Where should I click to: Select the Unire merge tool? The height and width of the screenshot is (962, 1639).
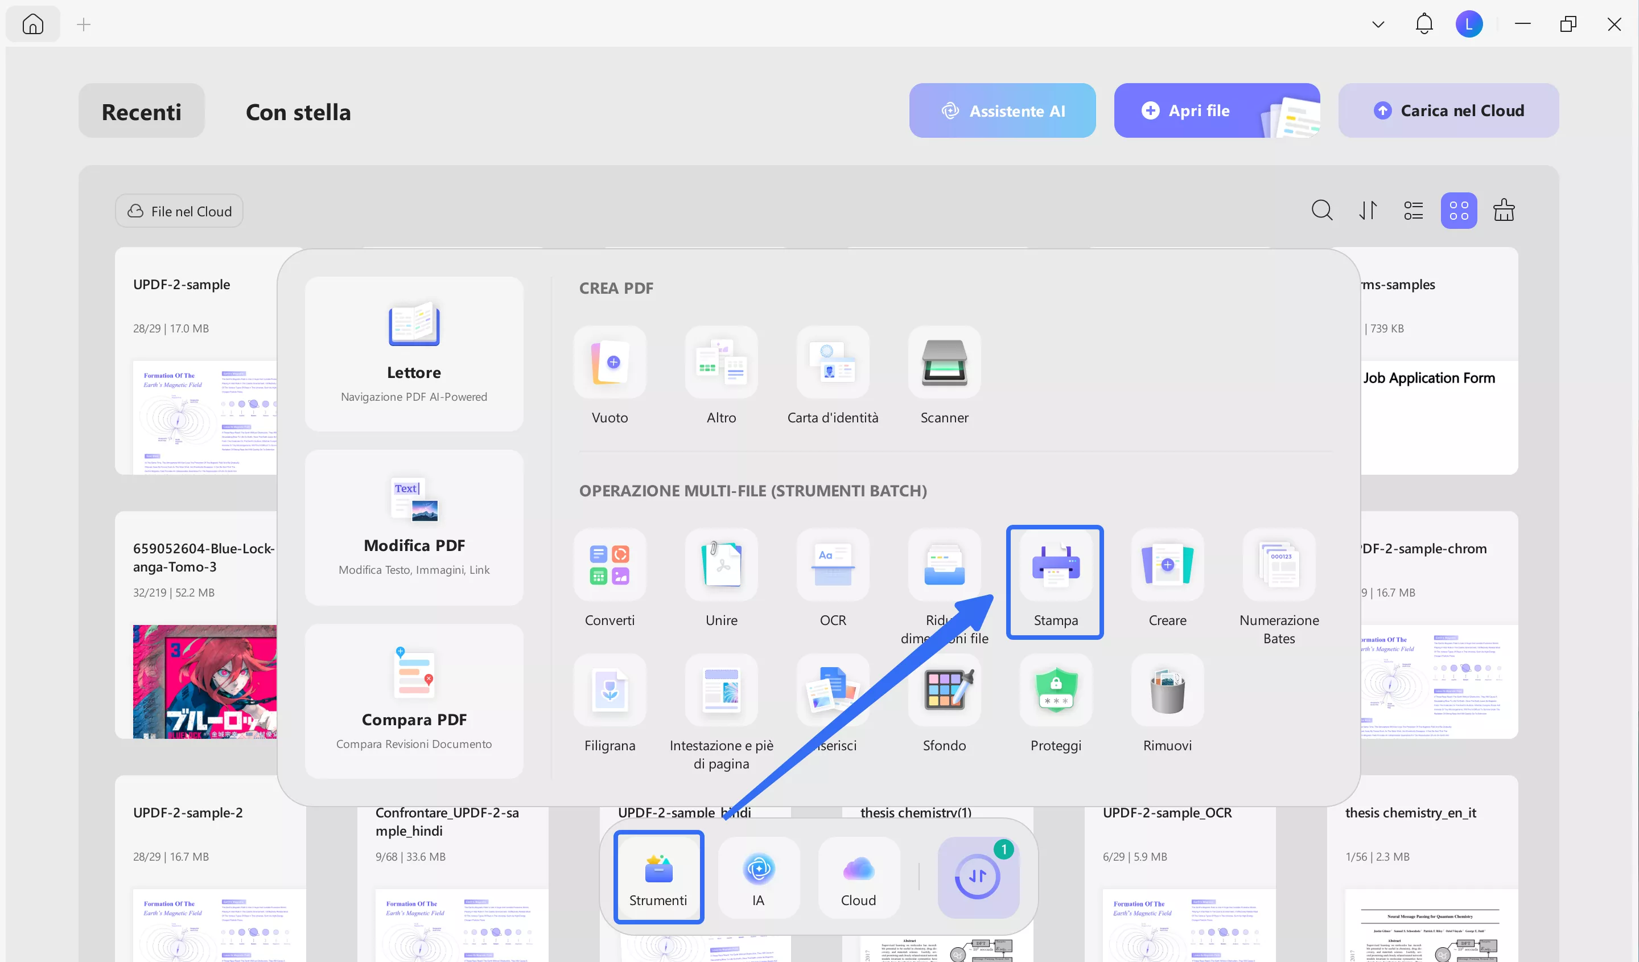[x=721, y=565]
